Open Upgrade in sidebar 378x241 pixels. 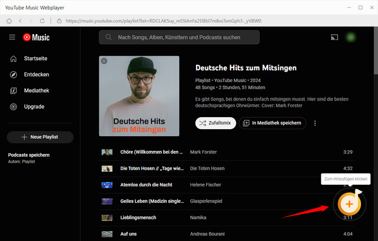pyautogui.click(x=34, y=106)
